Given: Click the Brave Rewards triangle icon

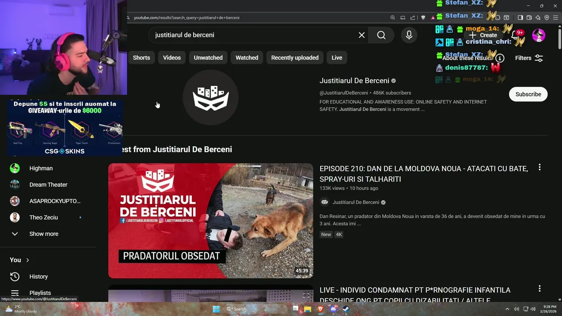Looking at the screenshot, I should 433,18.
